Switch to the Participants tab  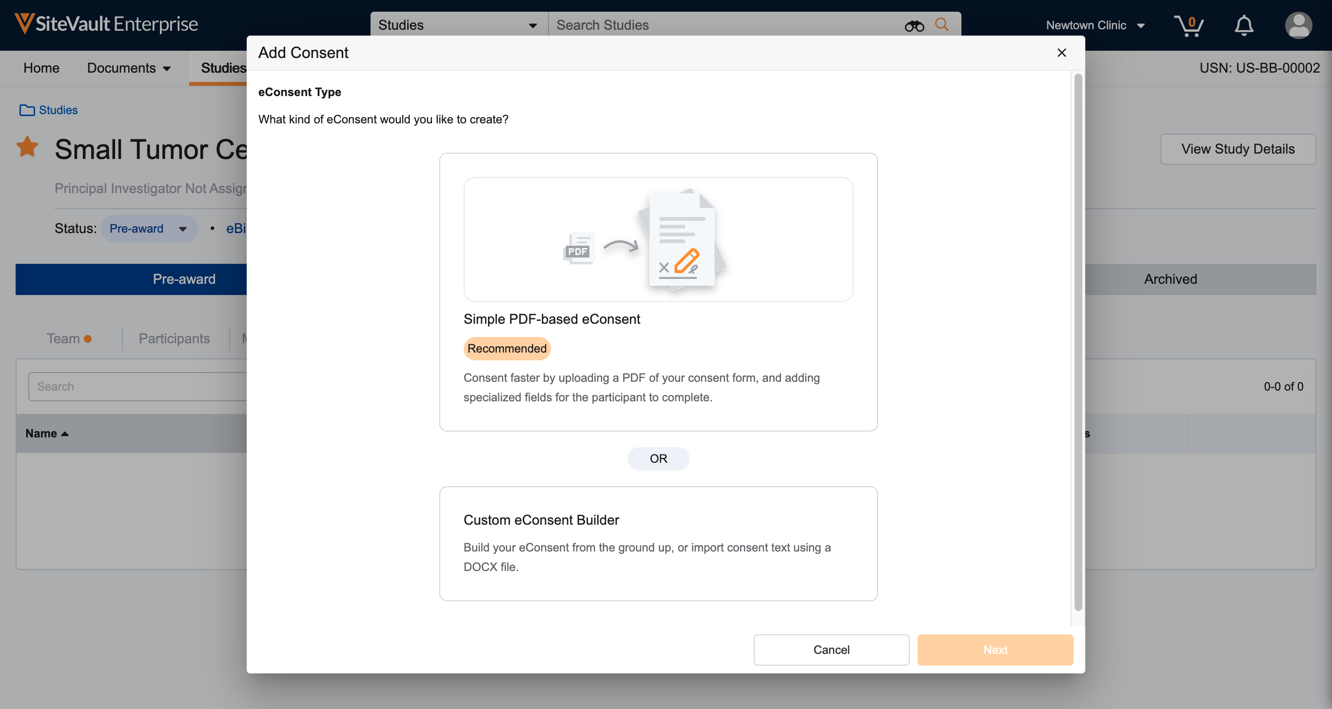(174, 338)
